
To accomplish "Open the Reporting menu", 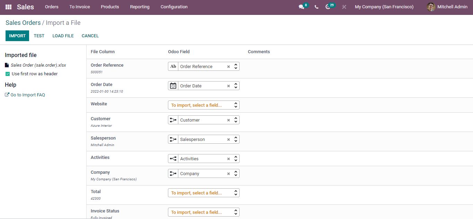I will [140, 7].
